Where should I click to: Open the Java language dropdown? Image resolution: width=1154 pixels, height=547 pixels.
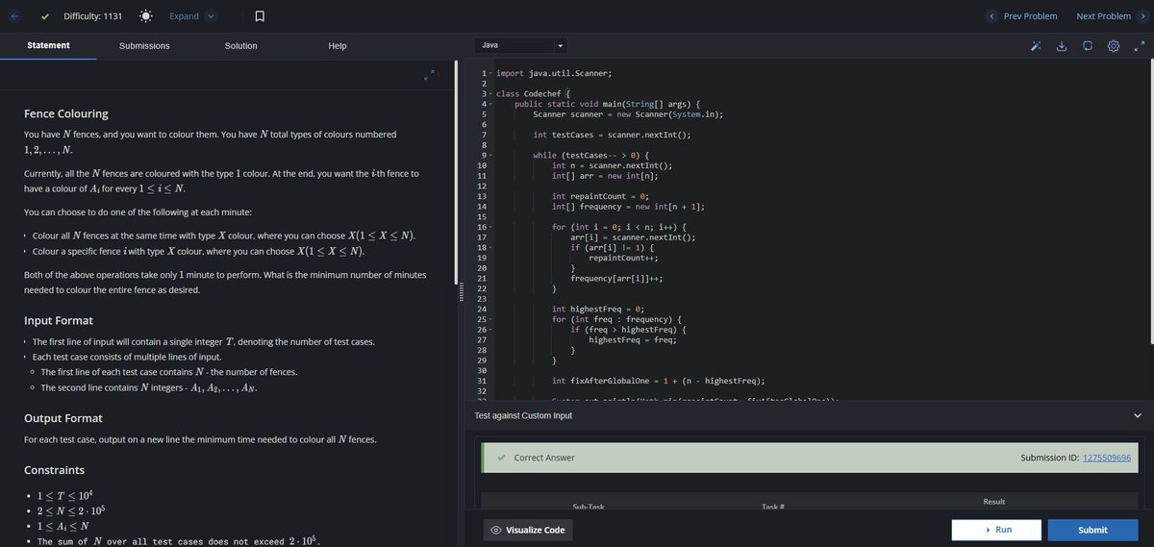coord(521,45)
